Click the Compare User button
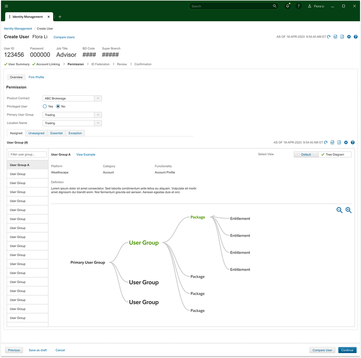This screenshot has width=361, height=358. [322, 350]
